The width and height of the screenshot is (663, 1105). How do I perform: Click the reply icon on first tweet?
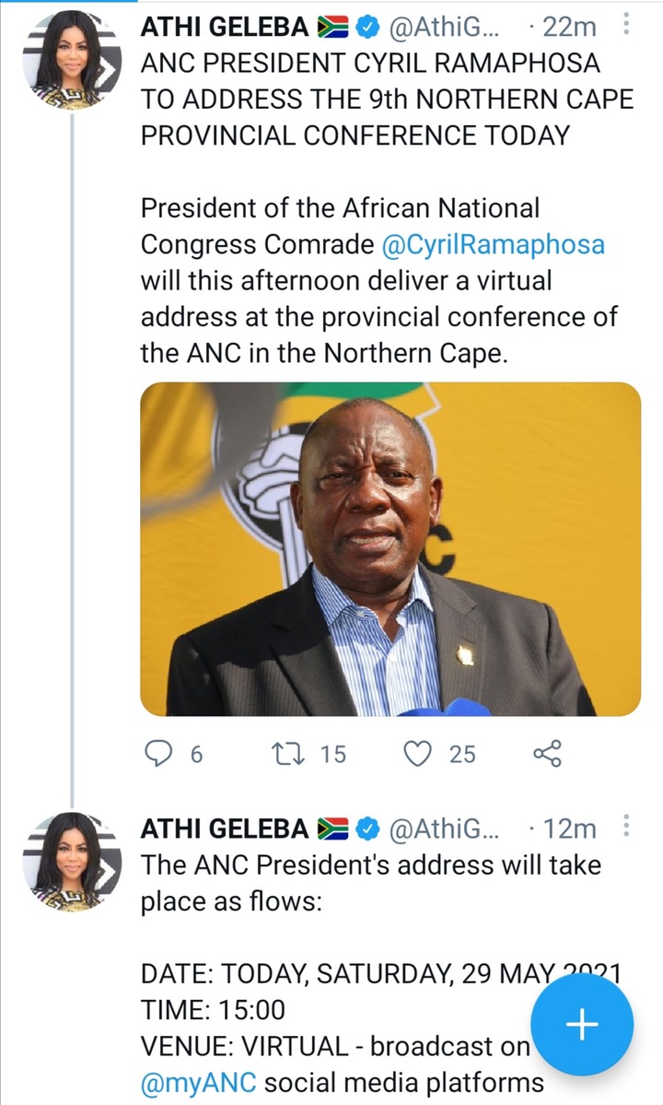160,754
